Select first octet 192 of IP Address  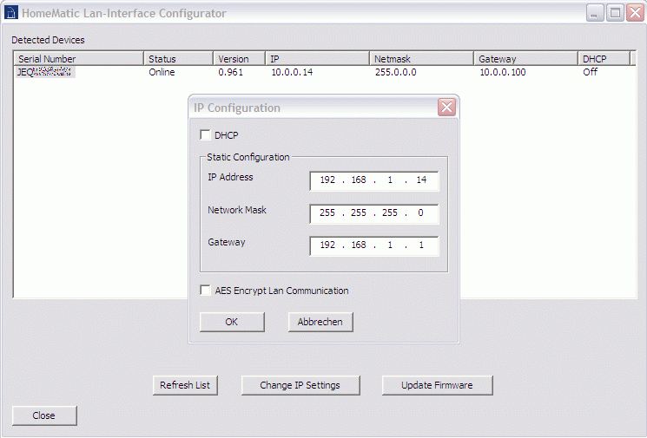327,180
